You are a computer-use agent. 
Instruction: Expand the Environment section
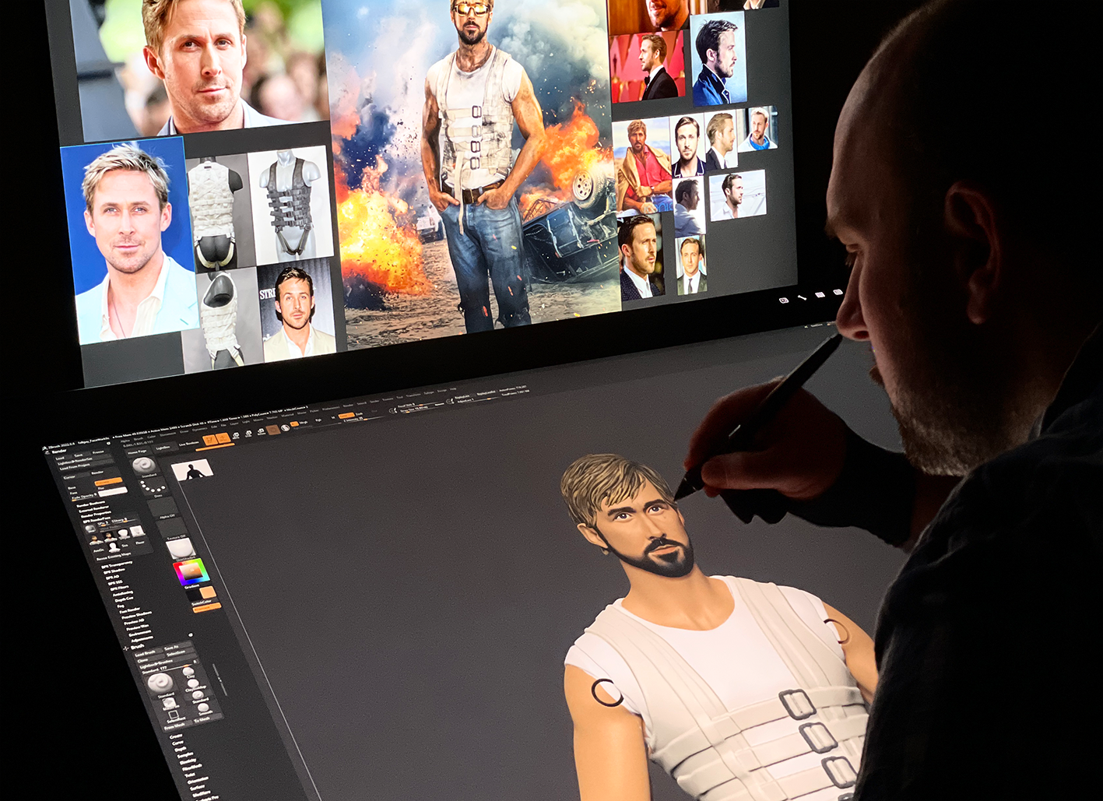(140, 634)
